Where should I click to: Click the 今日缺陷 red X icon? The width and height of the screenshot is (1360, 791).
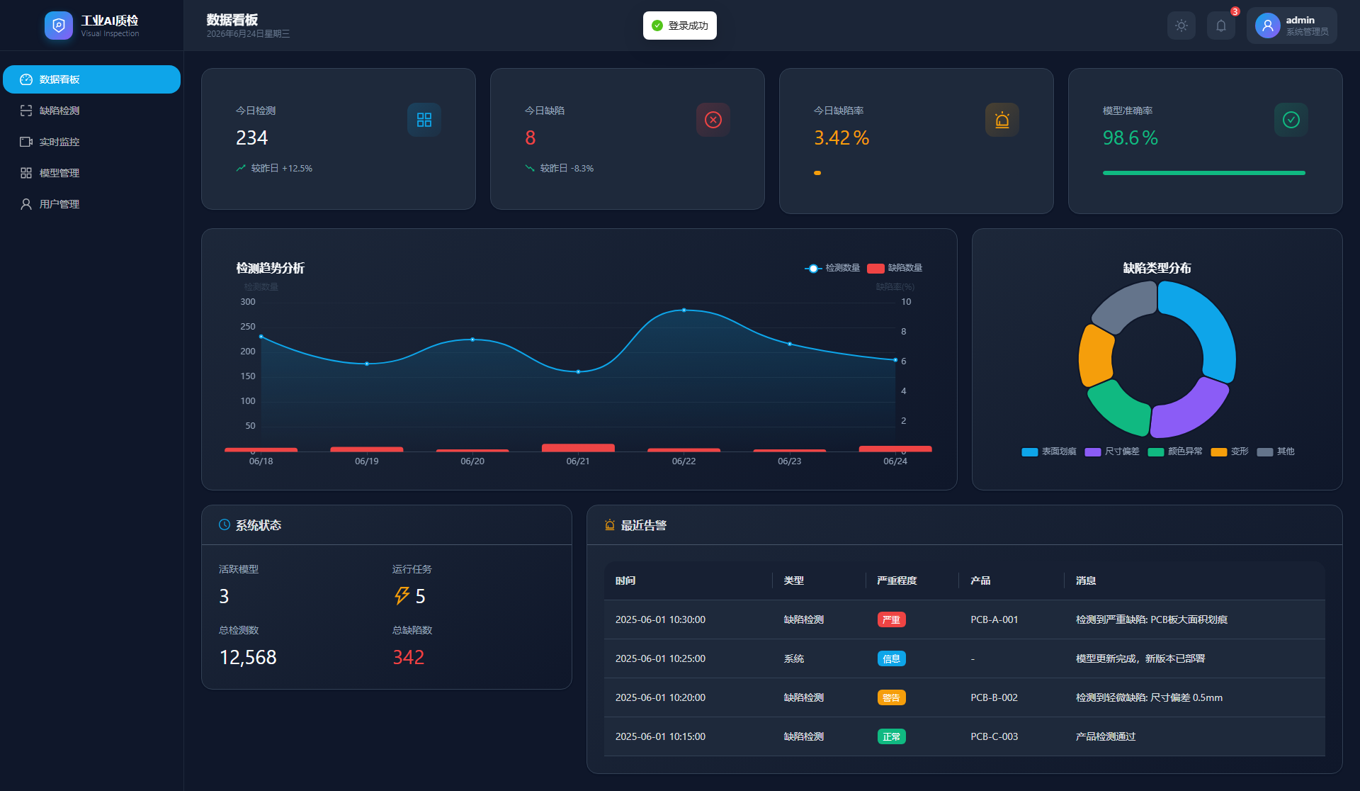coord(713,120)
